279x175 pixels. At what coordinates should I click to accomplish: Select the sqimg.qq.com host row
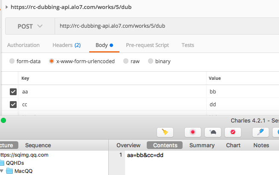point(24,155)
